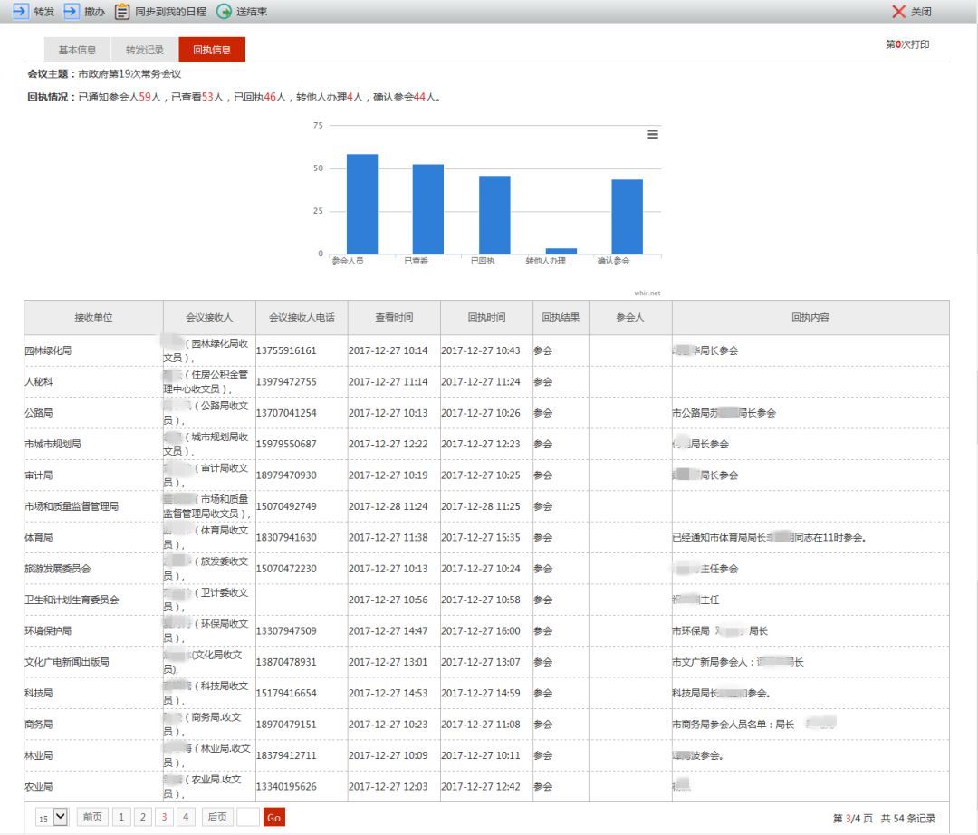Switch to the 转发记录 tab
Image resolution: width=978 pixels, height=835 pixels.
[145, 50]
